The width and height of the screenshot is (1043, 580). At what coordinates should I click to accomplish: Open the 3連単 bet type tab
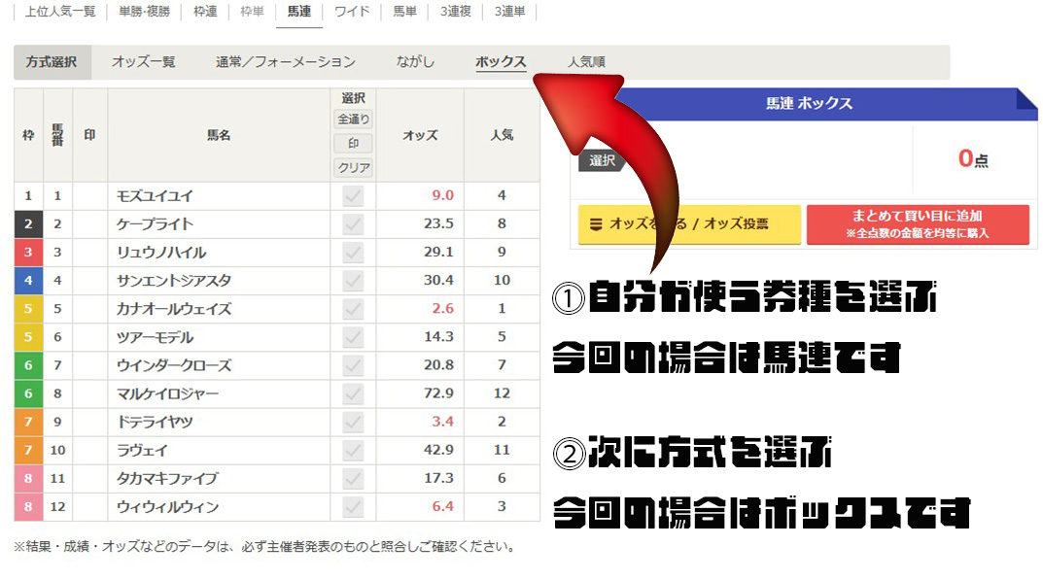(x=509, y=12)
